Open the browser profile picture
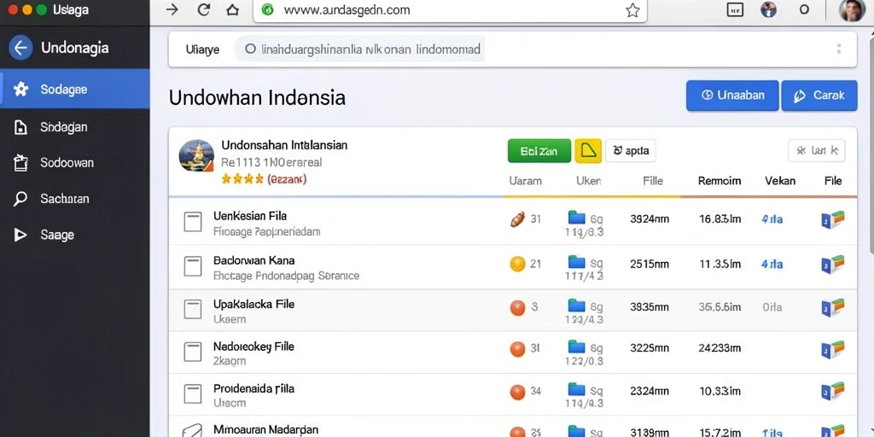This screenshot has width=874, height=437. [x=852, y=10]
